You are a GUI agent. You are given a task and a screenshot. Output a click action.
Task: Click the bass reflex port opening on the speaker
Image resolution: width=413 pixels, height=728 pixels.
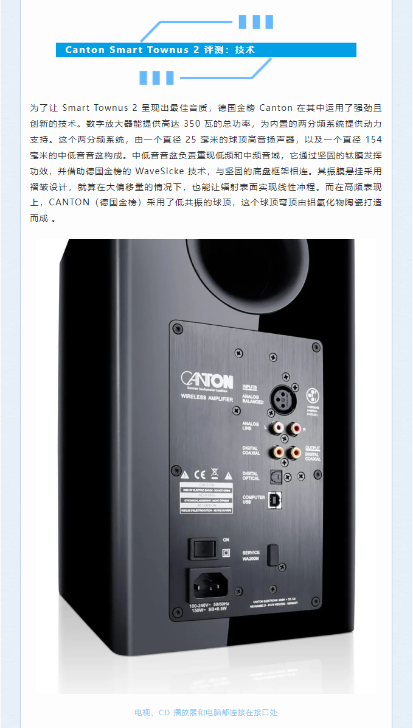click(248, 269)
